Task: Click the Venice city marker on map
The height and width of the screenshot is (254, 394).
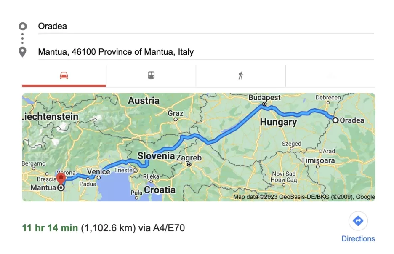Action: click(x=98, y=178)
